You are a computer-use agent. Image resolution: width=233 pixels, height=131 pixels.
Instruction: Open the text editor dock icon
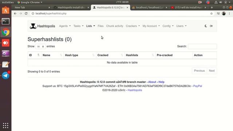click(x=5, y=64)
